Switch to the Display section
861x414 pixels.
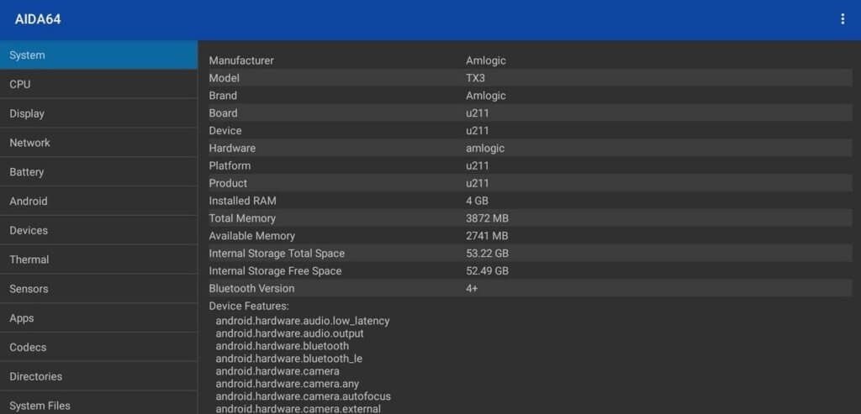point(99,113)
